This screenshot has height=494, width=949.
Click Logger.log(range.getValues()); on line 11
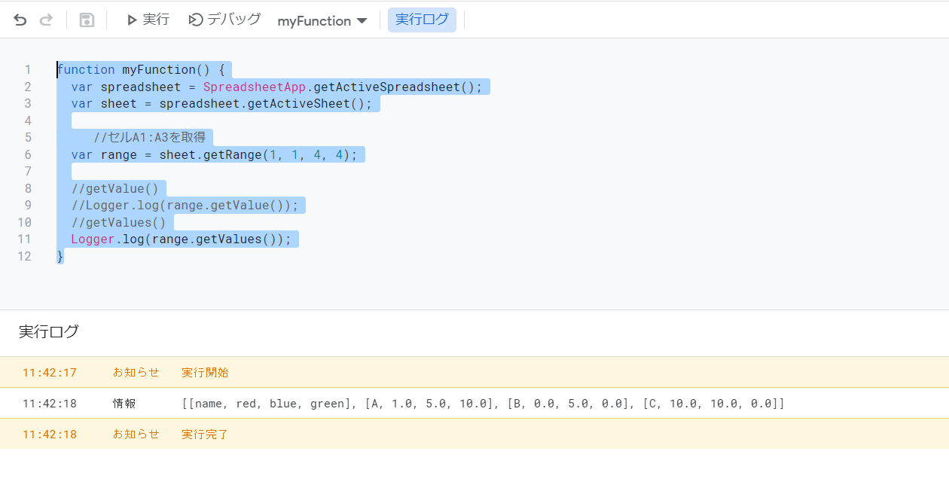(x=181, y=239)
